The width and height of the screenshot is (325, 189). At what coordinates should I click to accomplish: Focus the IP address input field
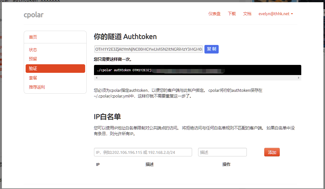point(143,152)
